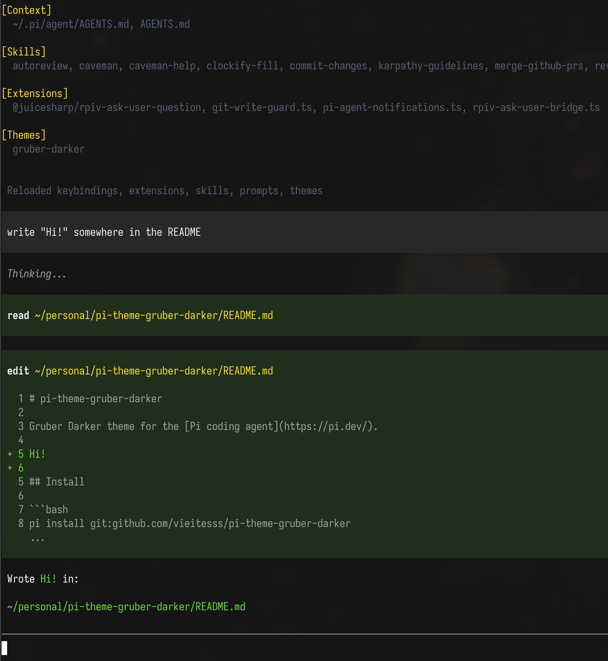Click the clockify-fill skill name
This screenshot has width=608, height=661.
coord(243,66)
